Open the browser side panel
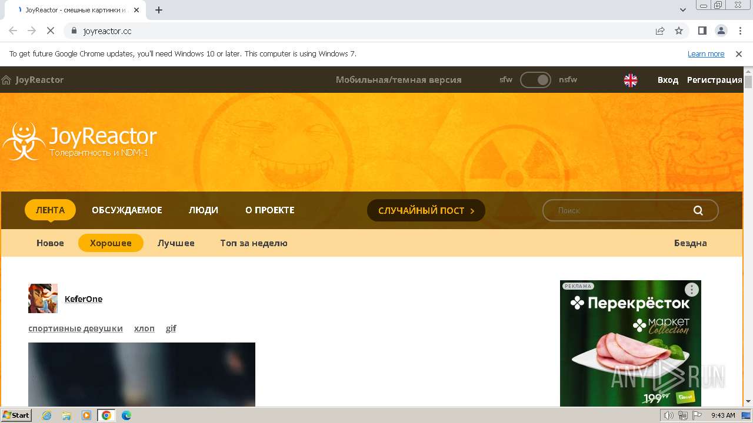The width and height of the screenshot is (753, 423). tap(702, 31)
